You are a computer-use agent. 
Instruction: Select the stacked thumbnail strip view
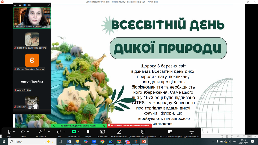[x=24, y=5]
